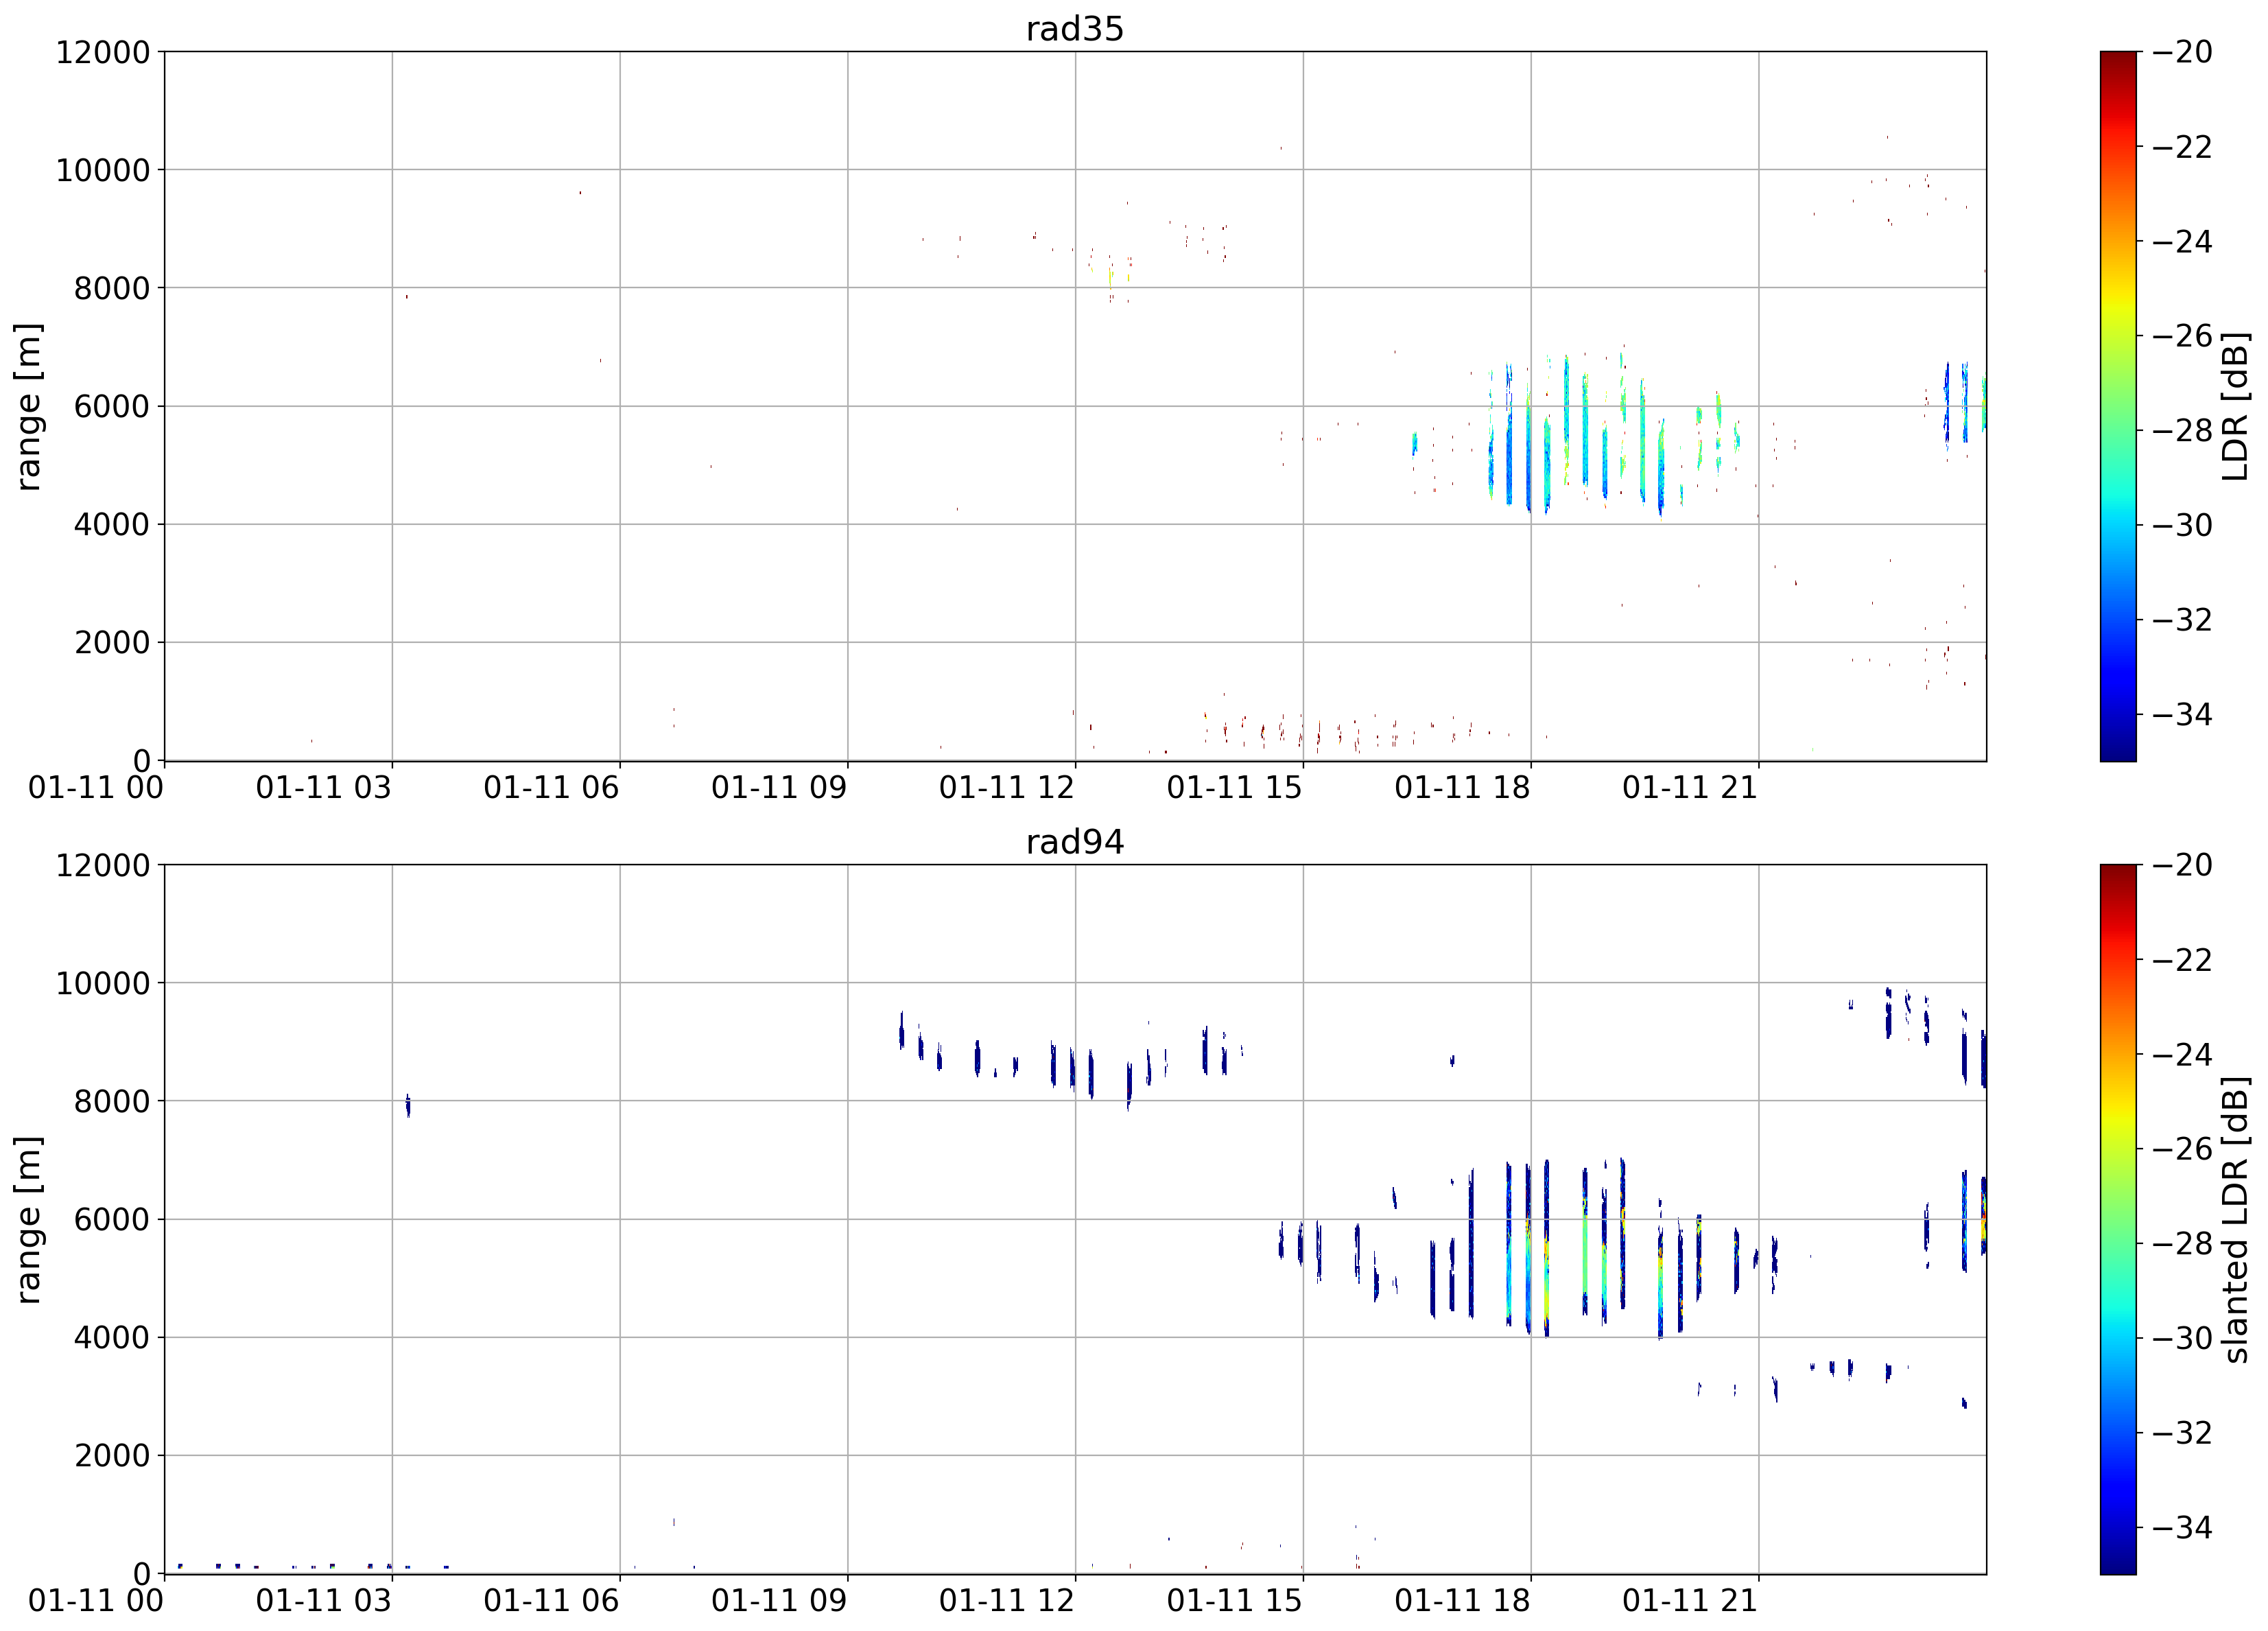Viewport: 2268px width, 1631px height.
Task: Select the −22 tick on LDR colorbar
Action: [x=2182, y=147]
